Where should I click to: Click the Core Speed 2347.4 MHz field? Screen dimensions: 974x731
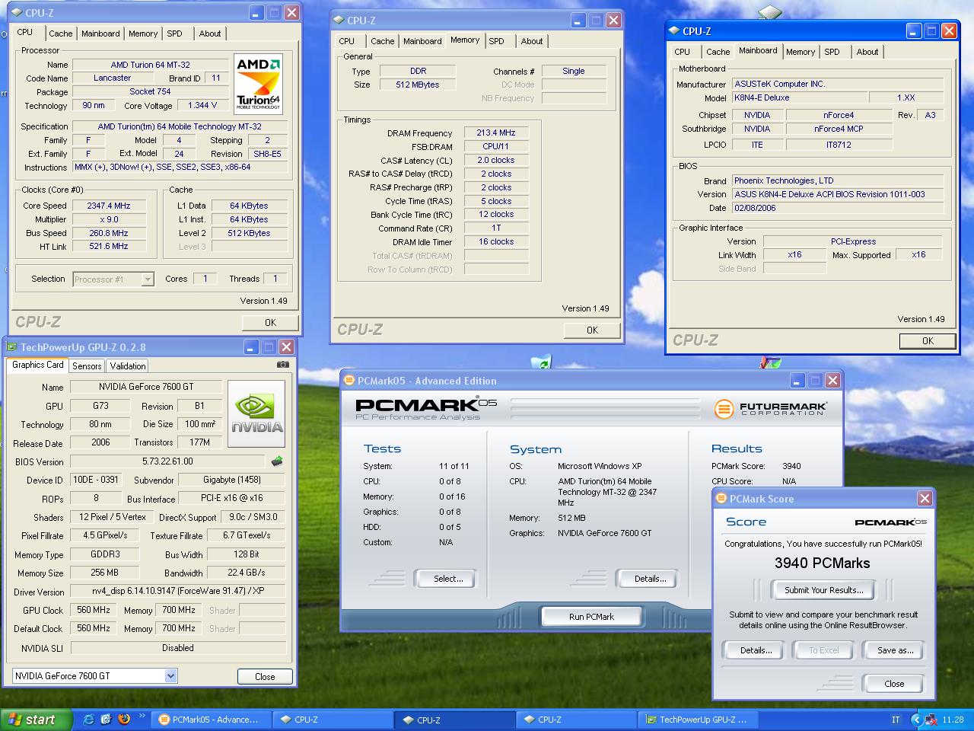[x=110, y=206]
